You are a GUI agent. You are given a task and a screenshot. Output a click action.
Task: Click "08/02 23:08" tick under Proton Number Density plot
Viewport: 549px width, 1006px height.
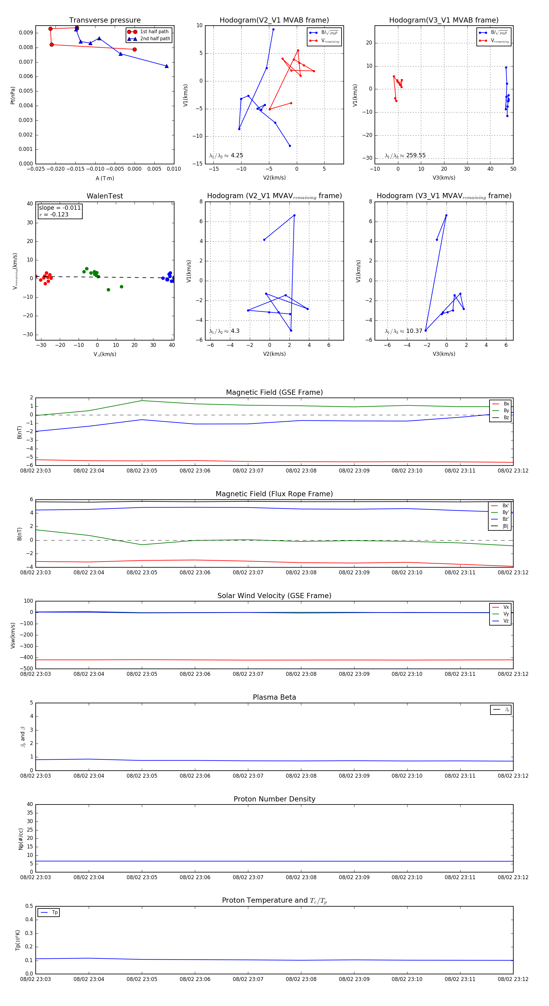tap(301, 877)
